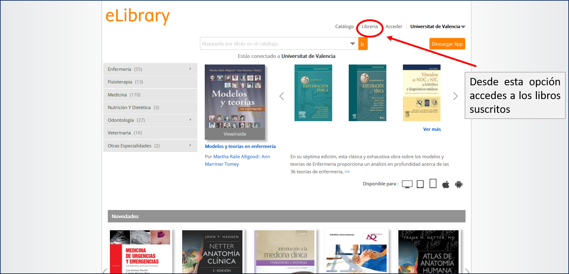The image size is (569, 274).
Task: Expand the Enfermería submenu arrow
Action: coord(190,69)
